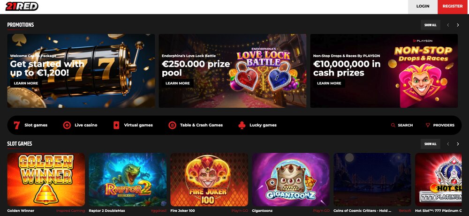Open the Gigantoonz game thumbnail
This screenshot has height=216, width=469.
(x=291, y=179)
